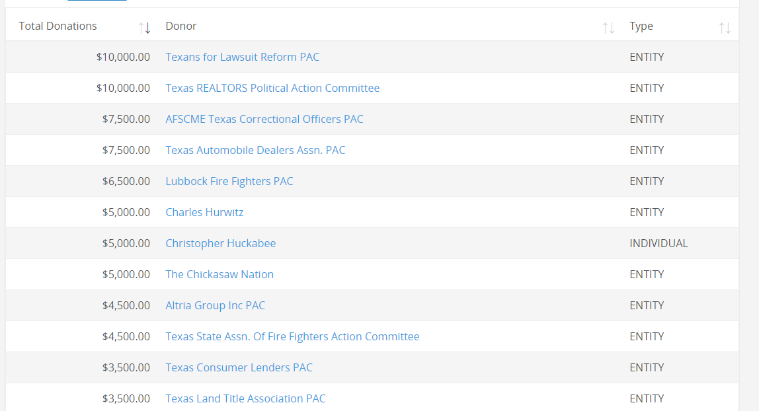Image resolution: width=759 pixels, height=411 pixels.
Task: Open Altria Group Inc PAC link
Action: tap(216, 305)
